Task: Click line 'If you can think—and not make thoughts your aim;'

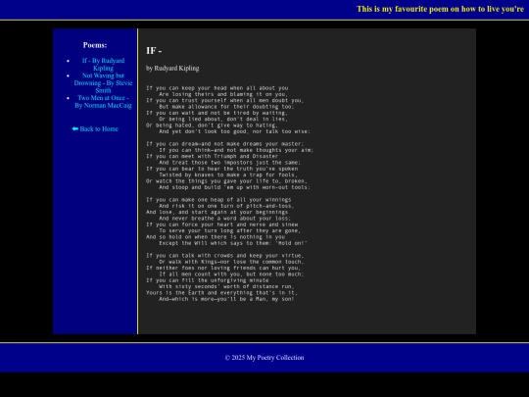Action: (x=236, y=150)
